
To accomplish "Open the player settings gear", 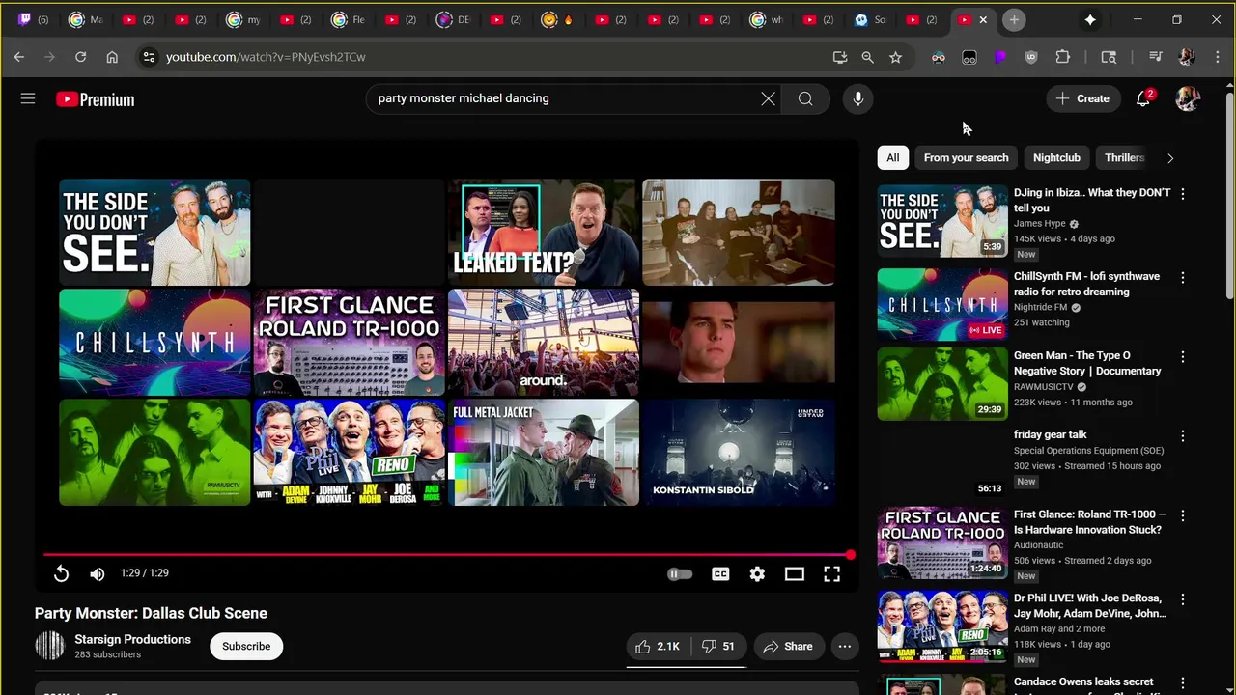I will 757,573.
